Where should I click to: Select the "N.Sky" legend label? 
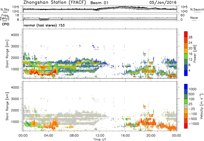(x=5, y=9)
